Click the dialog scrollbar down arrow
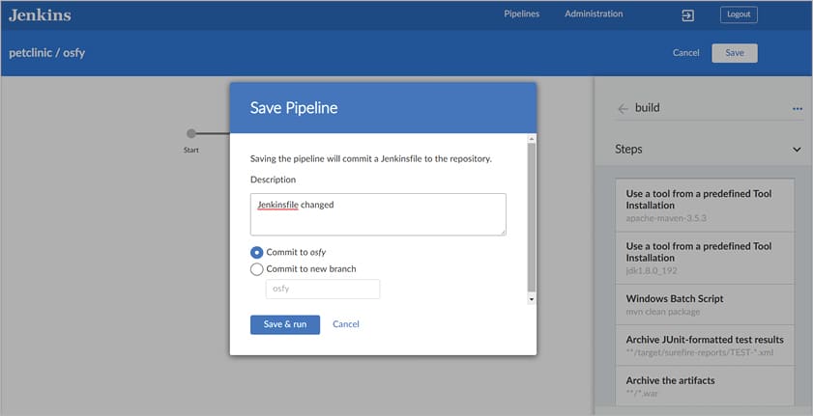This screenshot has width=813, height=416. (x=530, y=299)
